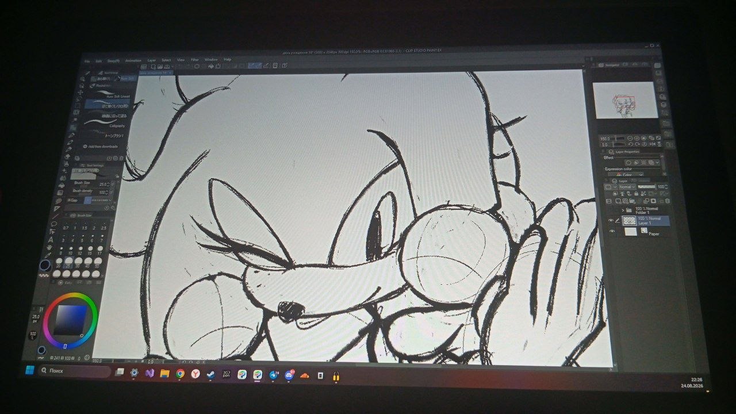The width and height of the screenshot is (736, 414).
Task: Open the Layer menu
Action: 152,60
